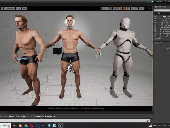Open Task View on the taskbar
Viewport: 170px width, 128px height.
click(x=14, y=126)
